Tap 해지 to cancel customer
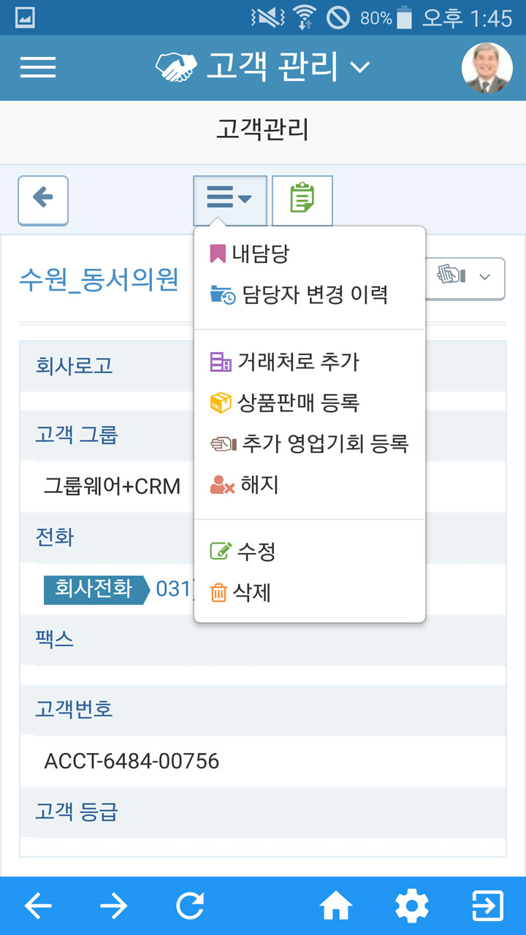This screenshot has height=935, width=526. [245, 484]
